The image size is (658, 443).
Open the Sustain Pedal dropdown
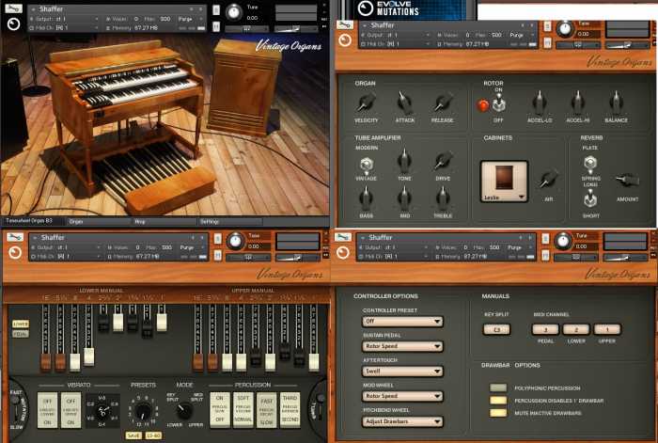point(402,346)
